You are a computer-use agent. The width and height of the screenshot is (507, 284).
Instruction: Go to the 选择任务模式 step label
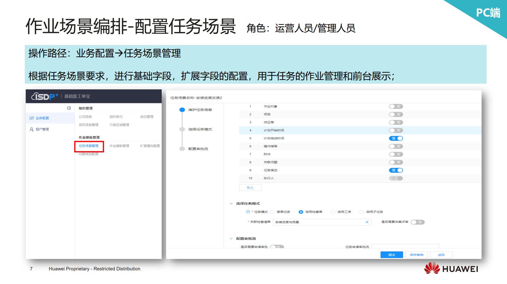click(x=200, y=129)
